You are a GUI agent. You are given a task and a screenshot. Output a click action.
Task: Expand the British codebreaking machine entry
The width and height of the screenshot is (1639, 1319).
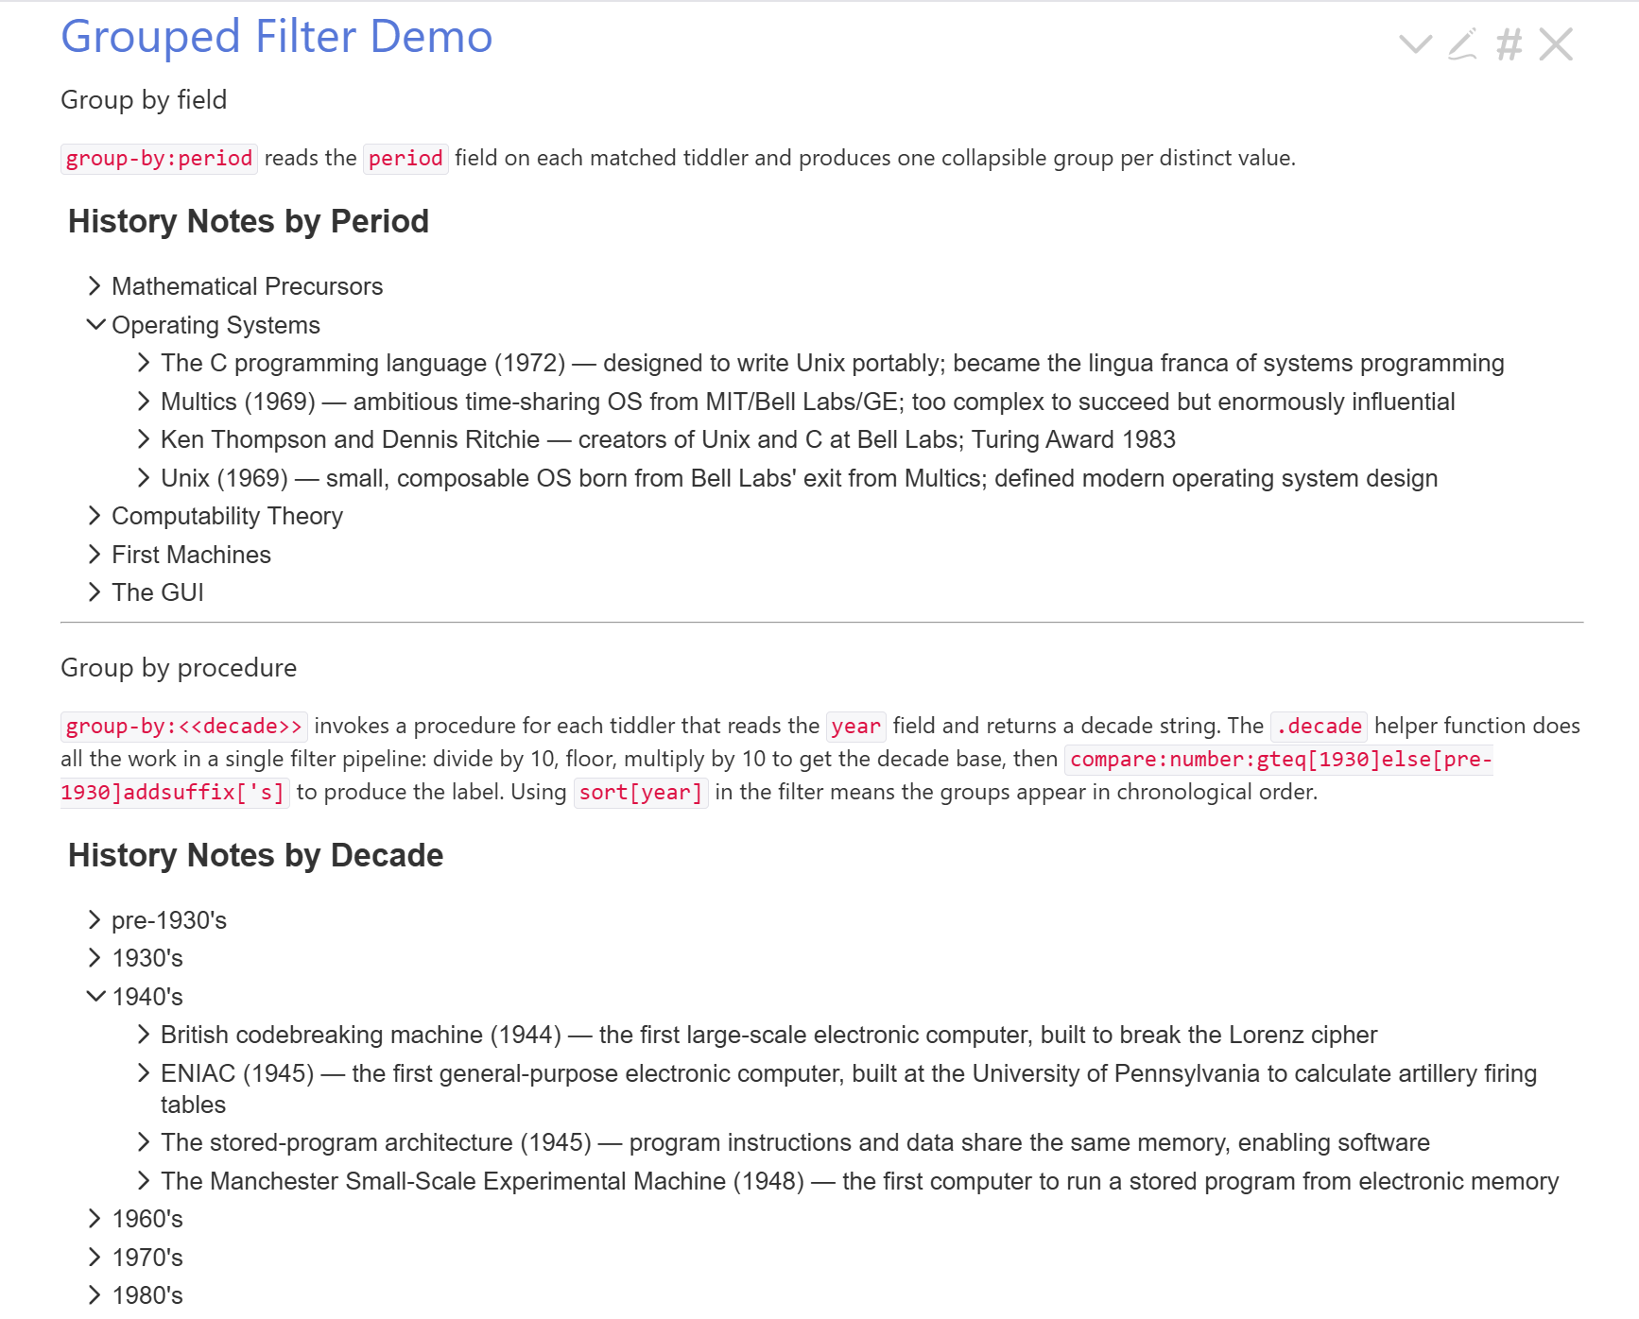pos(144,1035)
